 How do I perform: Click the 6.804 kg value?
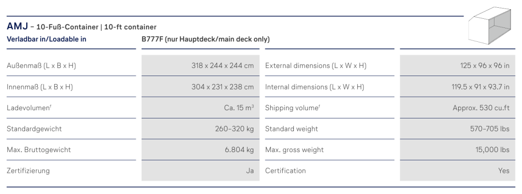click(239, 150)
